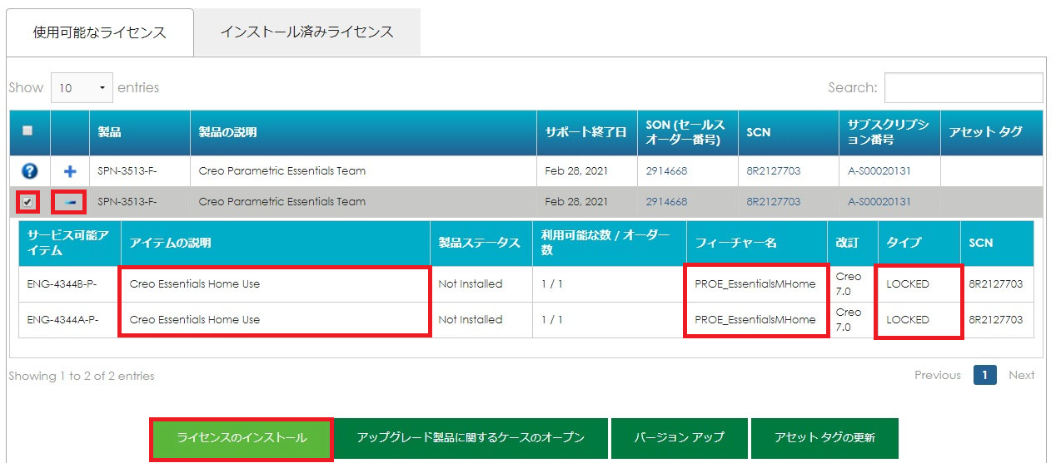Open subscription A-S00020131 in first row
Viewport: 1056px width, 463px height.
point(879,171)
